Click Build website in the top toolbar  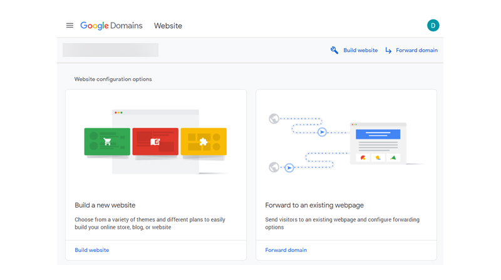pyautogui.click(x=361, y=51)
